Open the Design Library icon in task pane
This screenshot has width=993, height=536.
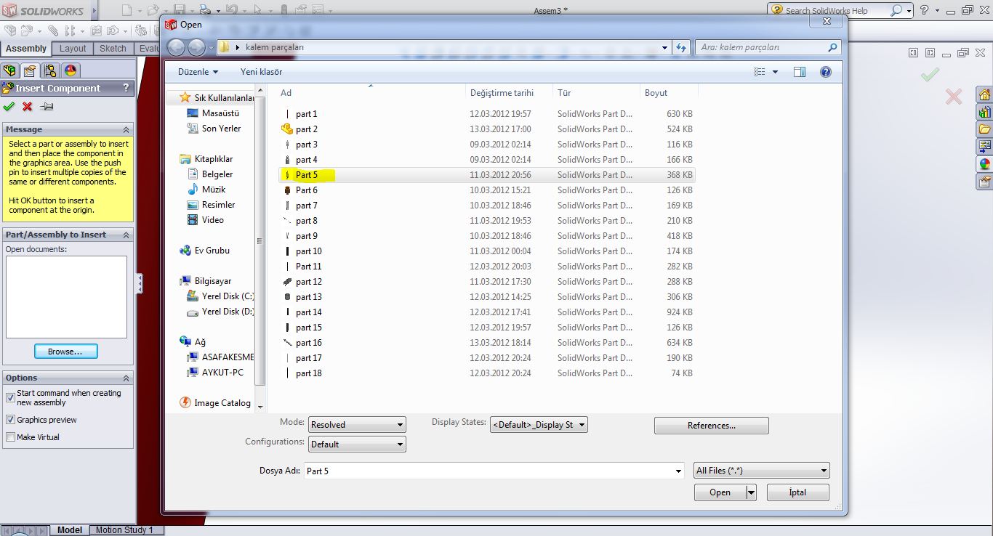click(x=984, y=113)
